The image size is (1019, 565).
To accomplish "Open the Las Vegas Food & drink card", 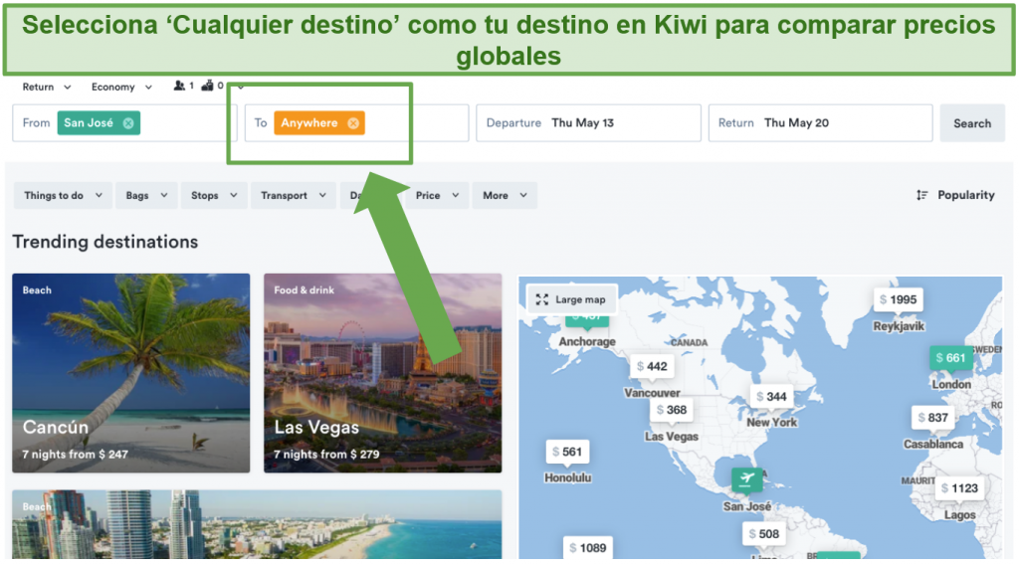I will point(383,373).
